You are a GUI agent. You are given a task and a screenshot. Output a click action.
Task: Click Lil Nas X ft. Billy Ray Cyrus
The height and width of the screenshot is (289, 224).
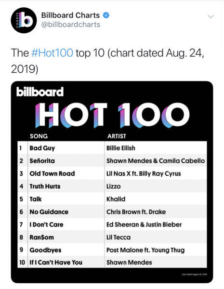[x=144, y=173]
